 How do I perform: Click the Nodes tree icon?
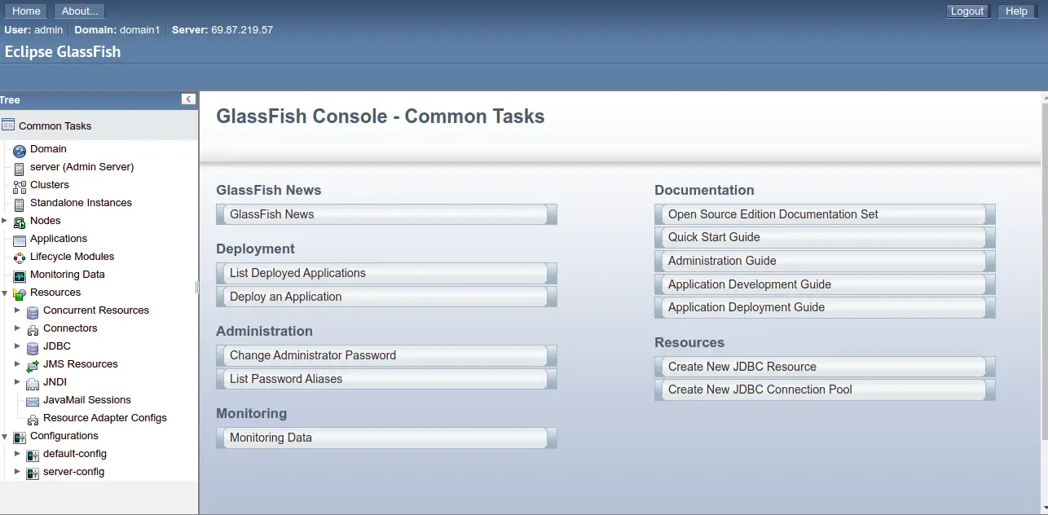[20, 222]
